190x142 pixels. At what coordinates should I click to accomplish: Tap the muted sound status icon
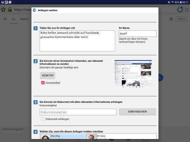[x=169, y=2]
